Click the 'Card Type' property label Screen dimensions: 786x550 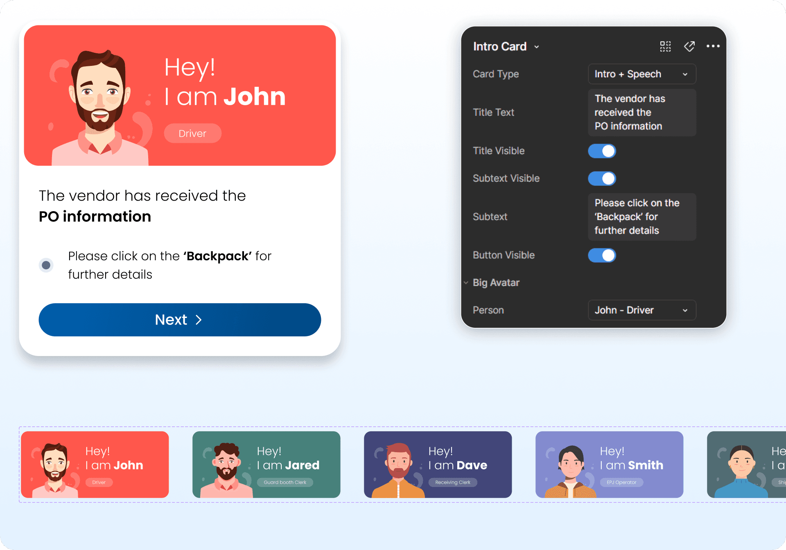tap(496, 74)
